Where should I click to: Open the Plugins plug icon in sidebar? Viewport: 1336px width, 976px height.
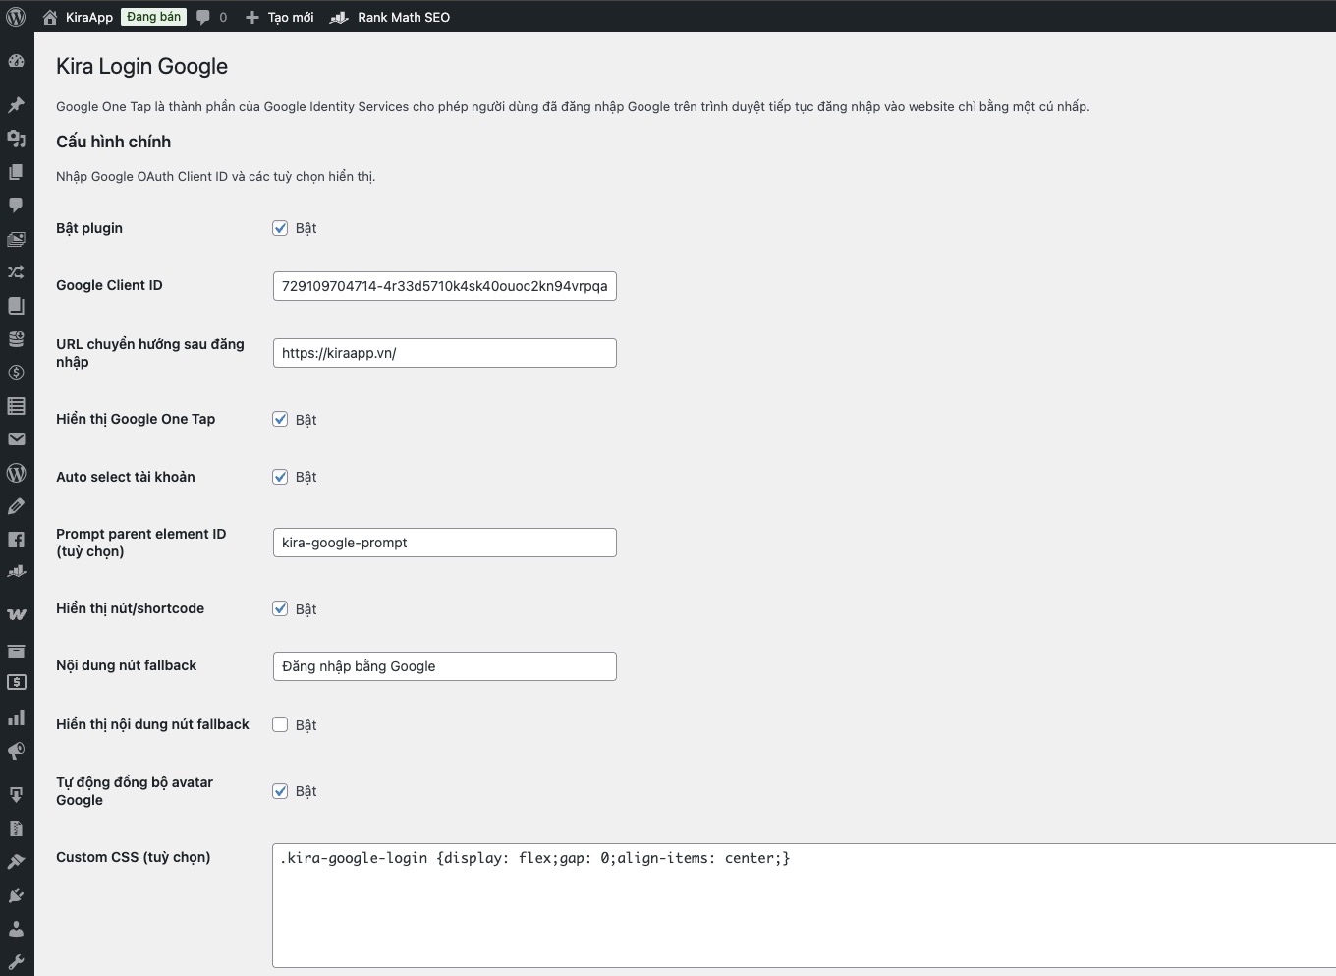[x=16, y=895]
